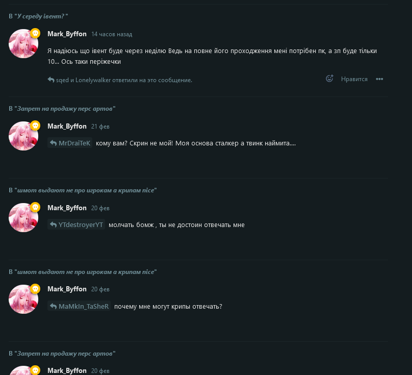Click Mark_Byffon avatar in first post
Screen dimensions: 412x375
[23, 44]
